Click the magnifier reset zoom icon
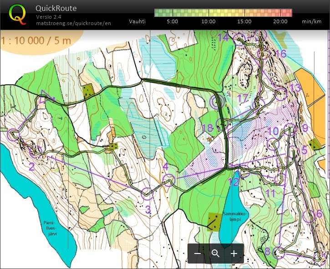The image size is (330, 269). point(216,253)
